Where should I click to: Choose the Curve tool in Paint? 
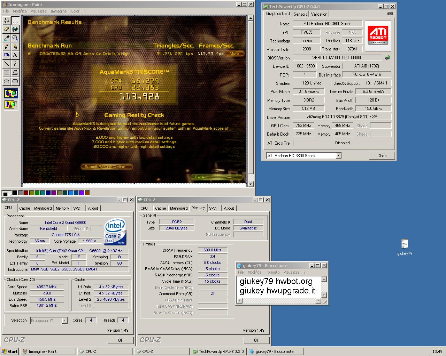click(x=15, y=64)
